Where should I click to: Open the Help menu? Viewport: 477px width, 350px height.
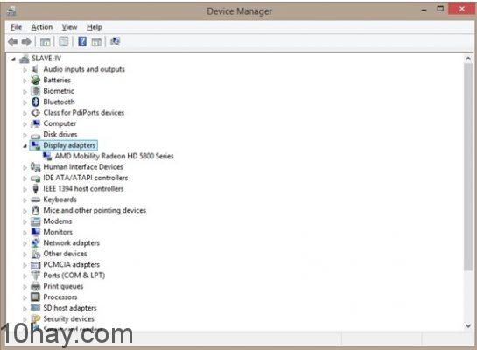(95, 27)
